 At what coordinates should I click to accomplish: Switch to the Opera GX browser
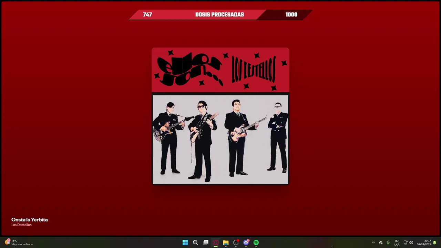[x=216, y=242]
